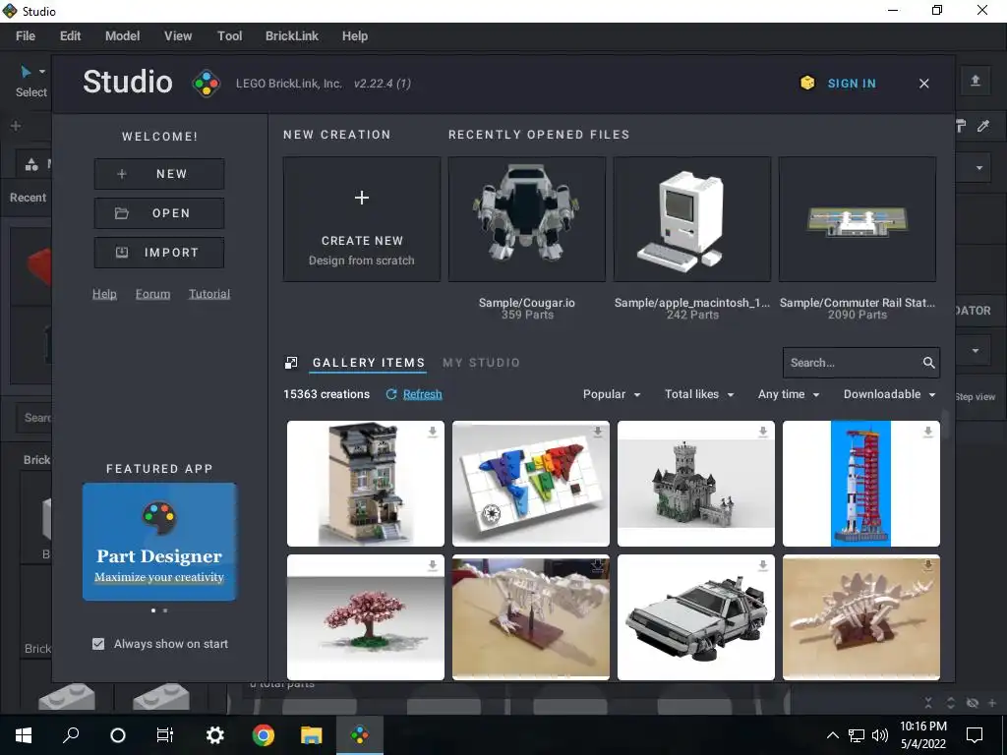Close the welcome dialog with the X
Image resolution: width=1007 pixels, height=755 pixels.
(924, 84)
